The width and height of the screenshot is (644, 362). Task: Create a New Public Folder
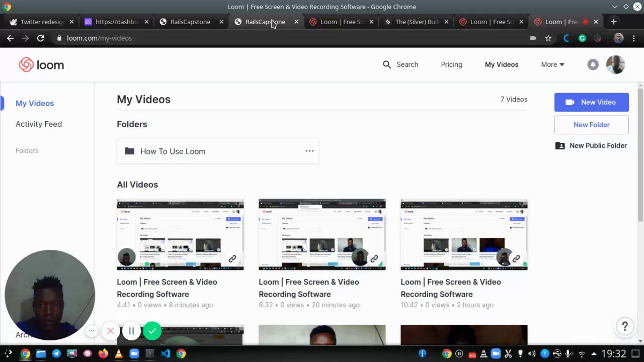click(x=591, y=145)
